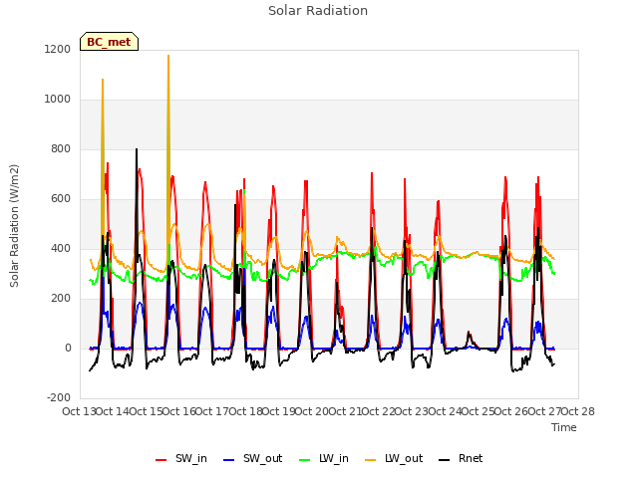Click the 800 y-axis tick label
The height and width of the screenshot is (478, 638).
(61, 149)
